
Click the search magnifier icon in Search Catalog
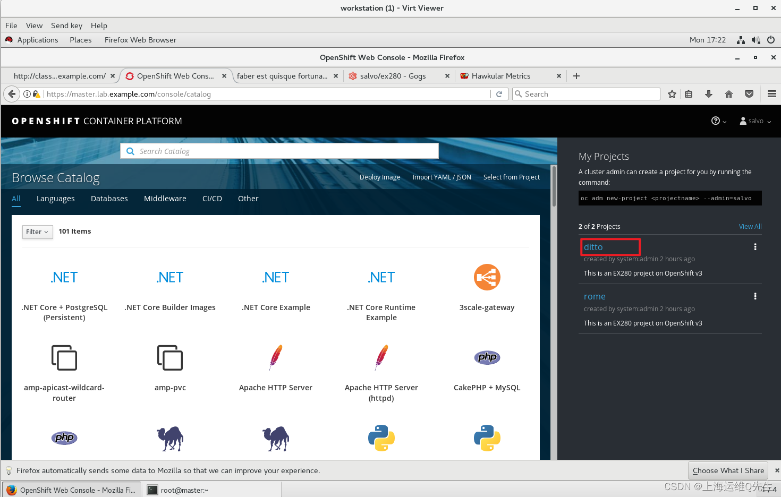[x=130, y=151]
